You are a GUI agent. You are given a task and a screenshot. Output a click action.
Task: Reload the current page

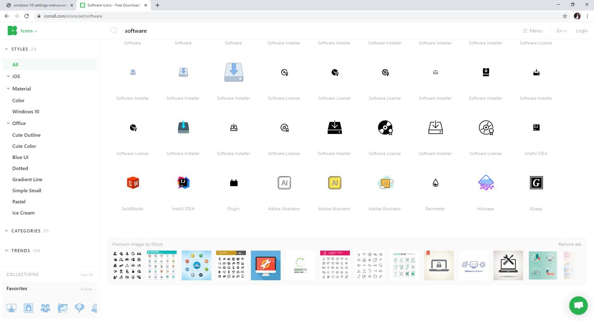[26, 16]
